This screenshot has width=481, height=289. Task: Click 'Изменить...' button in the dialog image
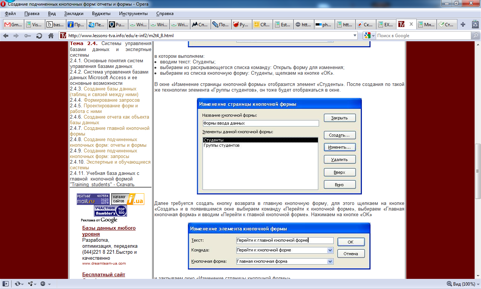339,147
